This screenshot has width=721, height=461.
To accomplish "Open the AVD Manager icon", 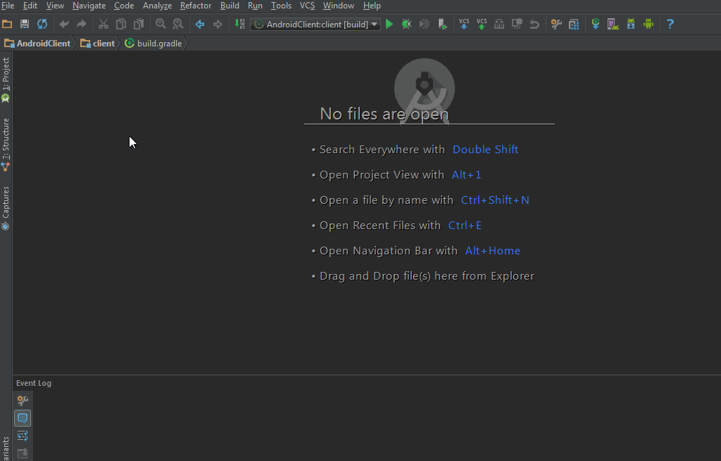I will 613,24.
